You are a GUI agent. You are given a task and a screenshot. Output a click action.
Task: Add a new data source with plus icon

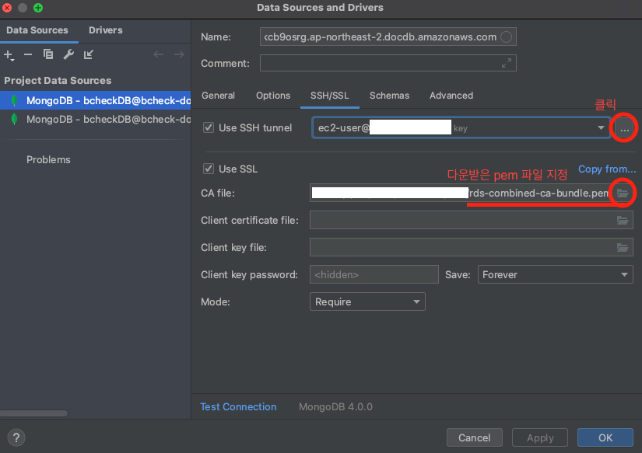coord(9,55)
